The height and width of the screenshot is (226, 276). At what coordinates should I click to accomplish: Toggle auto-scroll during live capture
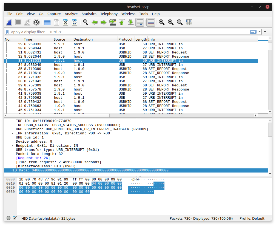(x=140, y=22)
